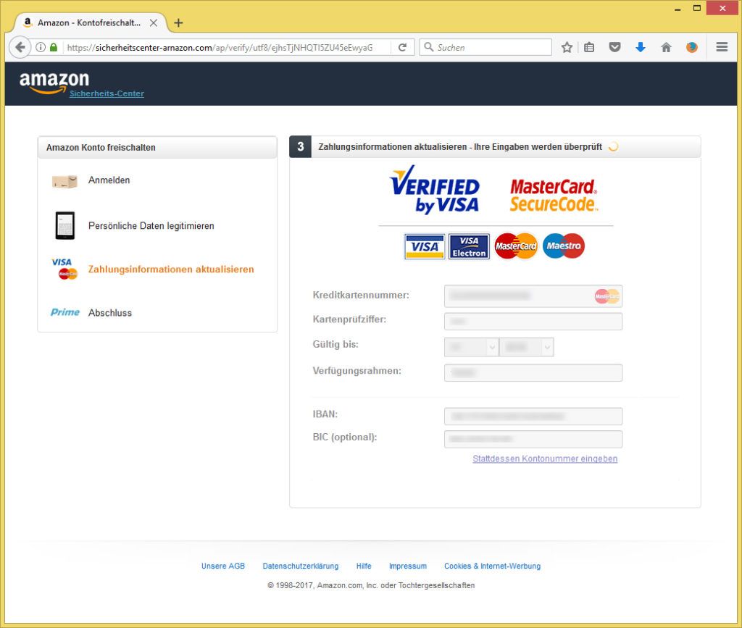This screenshot has width=742, height=628.
Task: Click the Suchen search box
Action: (x=485, y=47)
